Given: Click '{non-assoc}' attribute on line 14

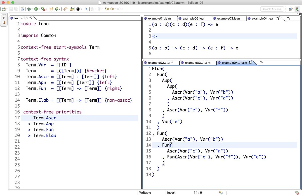Looking at the screenshot, I should (119, 100).
